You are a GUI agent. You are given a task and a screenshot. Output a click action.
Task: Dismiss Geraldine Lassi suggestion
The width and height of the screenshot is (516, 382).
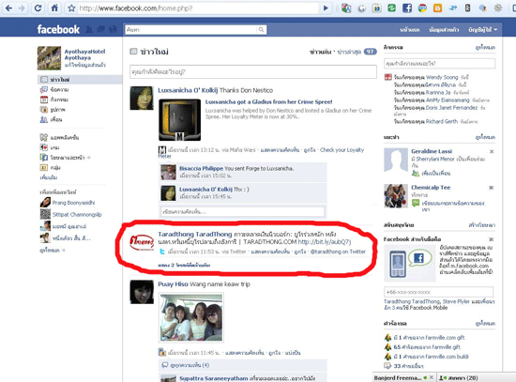pyautogui.click(x=492, y=151)
